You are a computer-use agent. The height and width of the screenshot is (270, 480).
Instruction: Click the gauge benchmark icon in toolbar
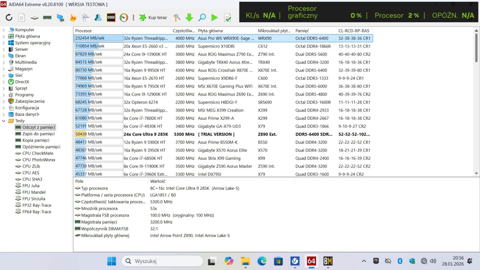click(124, 17)
